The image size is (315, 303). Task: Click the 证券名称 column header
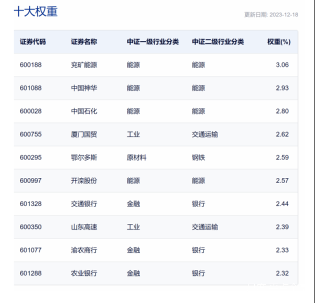84,42
